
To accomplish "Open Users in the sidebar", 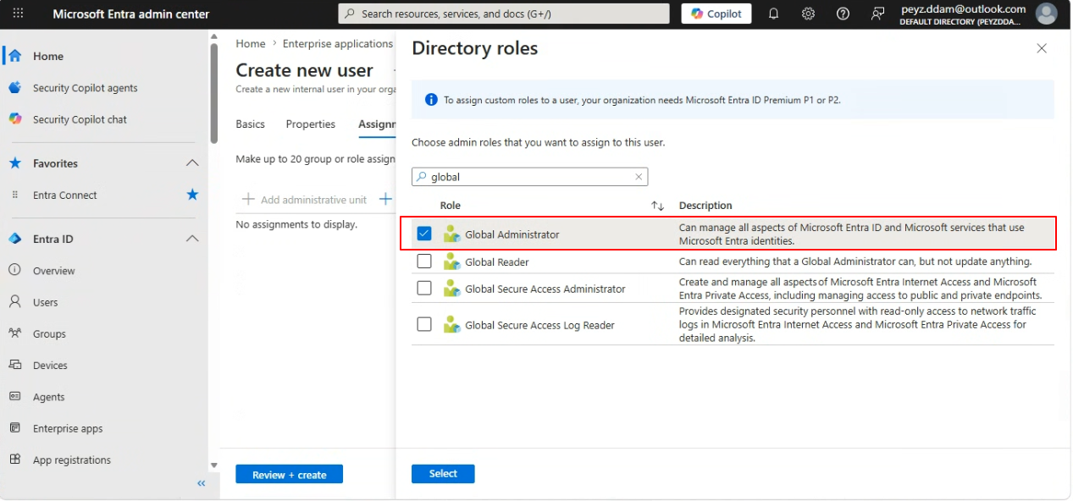I will 46,302.
